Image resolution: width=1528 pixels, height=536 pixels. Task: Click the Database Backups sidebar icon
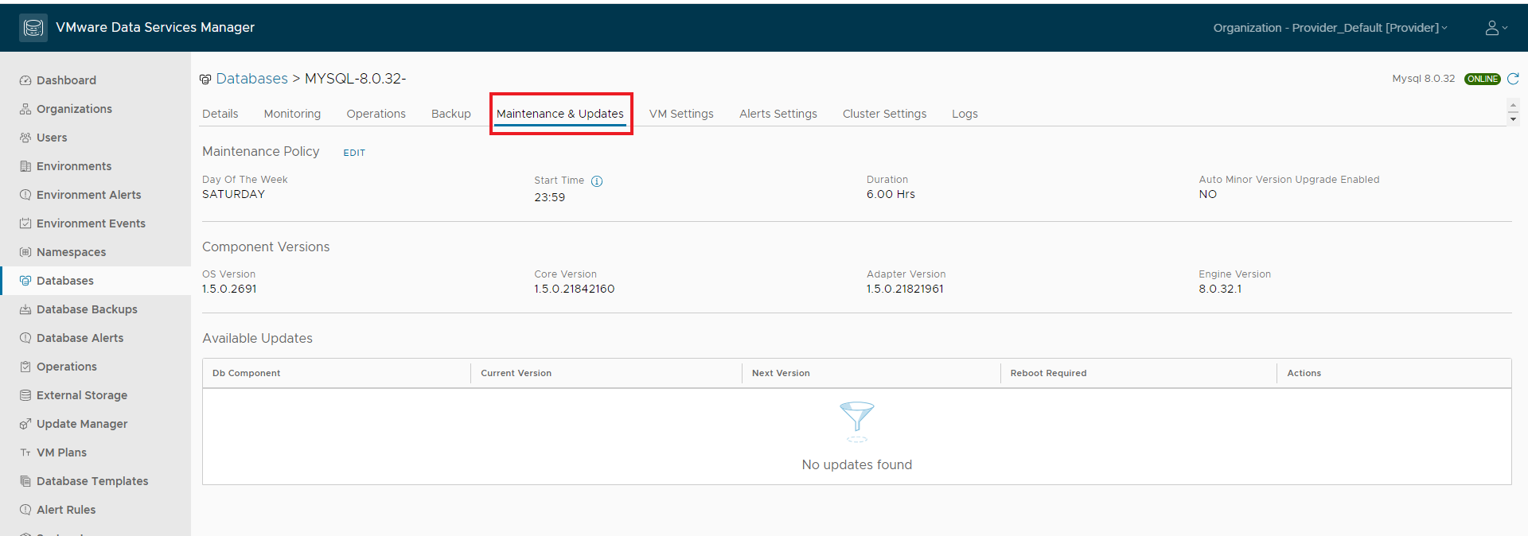[x=25, y=309]
